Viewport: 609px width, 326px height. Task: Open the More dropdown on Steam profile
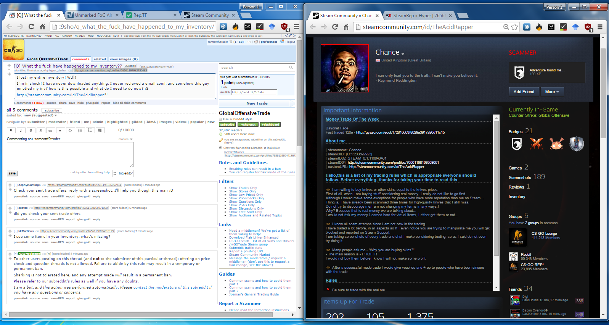[x=552, y=92]
